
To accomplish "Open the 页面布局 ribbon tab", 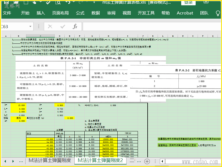I will click(x=60, y=13).
